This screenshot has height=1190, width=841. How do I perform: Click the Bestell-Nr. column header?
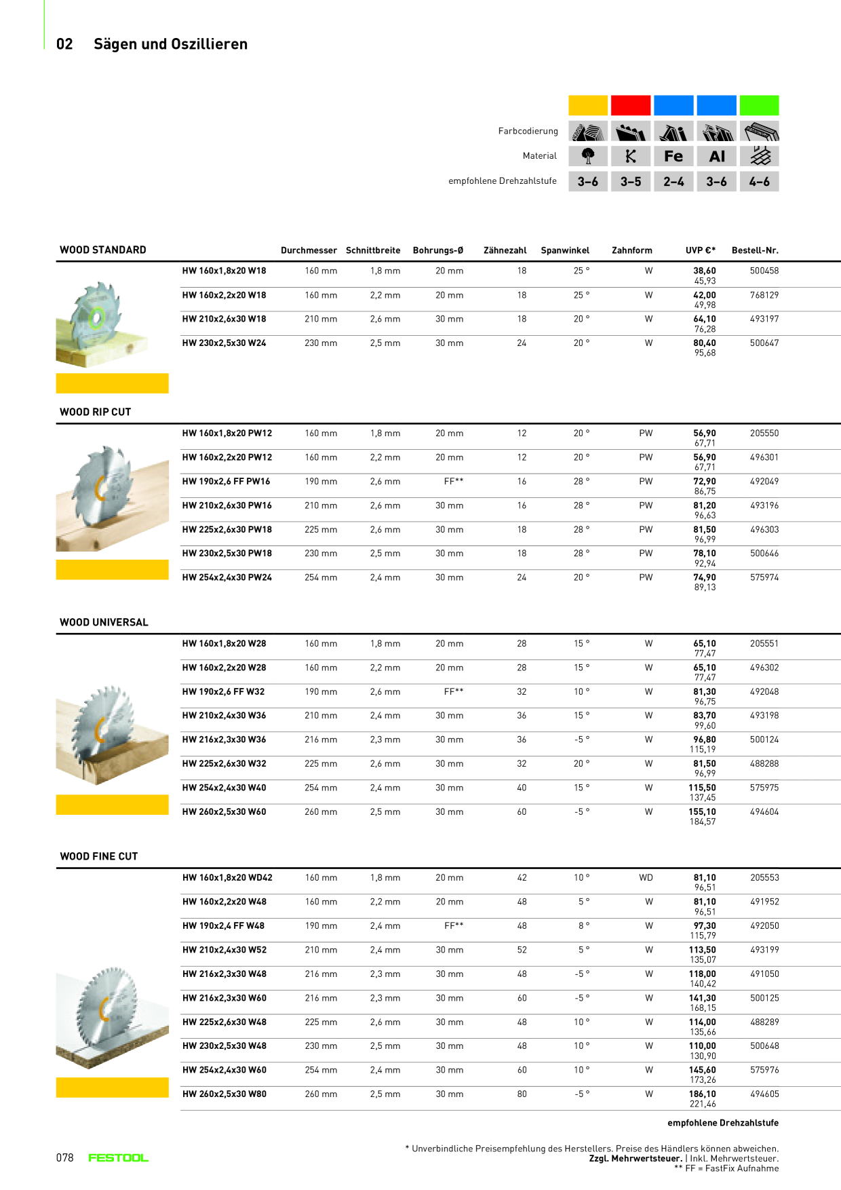pos(755,250)
